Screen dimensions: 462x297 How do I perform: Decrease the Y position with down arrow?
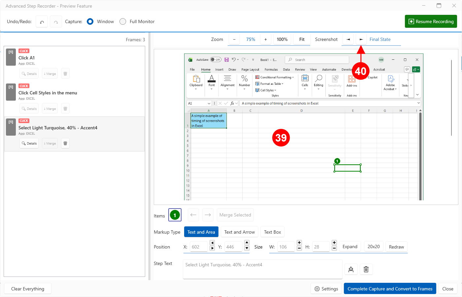pyautogui.click(x=247, y=248)
